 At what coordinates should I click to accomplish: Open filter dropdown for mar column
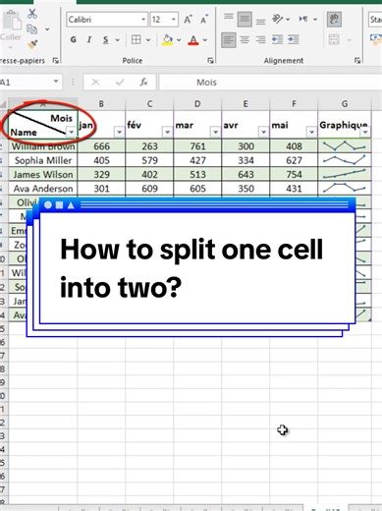pos(215,132)
